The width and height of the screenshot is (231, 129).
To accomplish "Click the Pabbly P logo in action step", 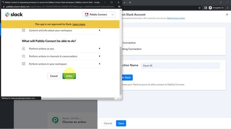I will [x=55, y=120].
